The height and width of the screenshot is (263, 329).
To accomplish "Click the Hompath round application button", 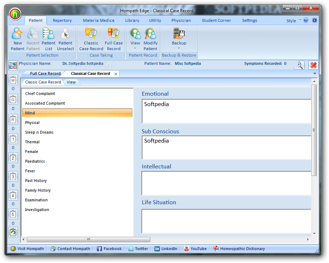I will click(15, 14).
